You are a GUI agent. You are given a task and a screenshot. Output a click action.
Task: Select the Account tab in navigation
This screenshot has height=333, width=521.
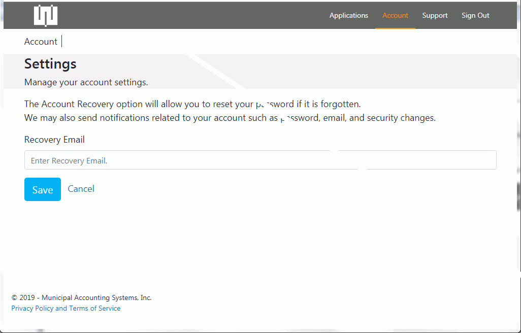click(x=395, y=15)
